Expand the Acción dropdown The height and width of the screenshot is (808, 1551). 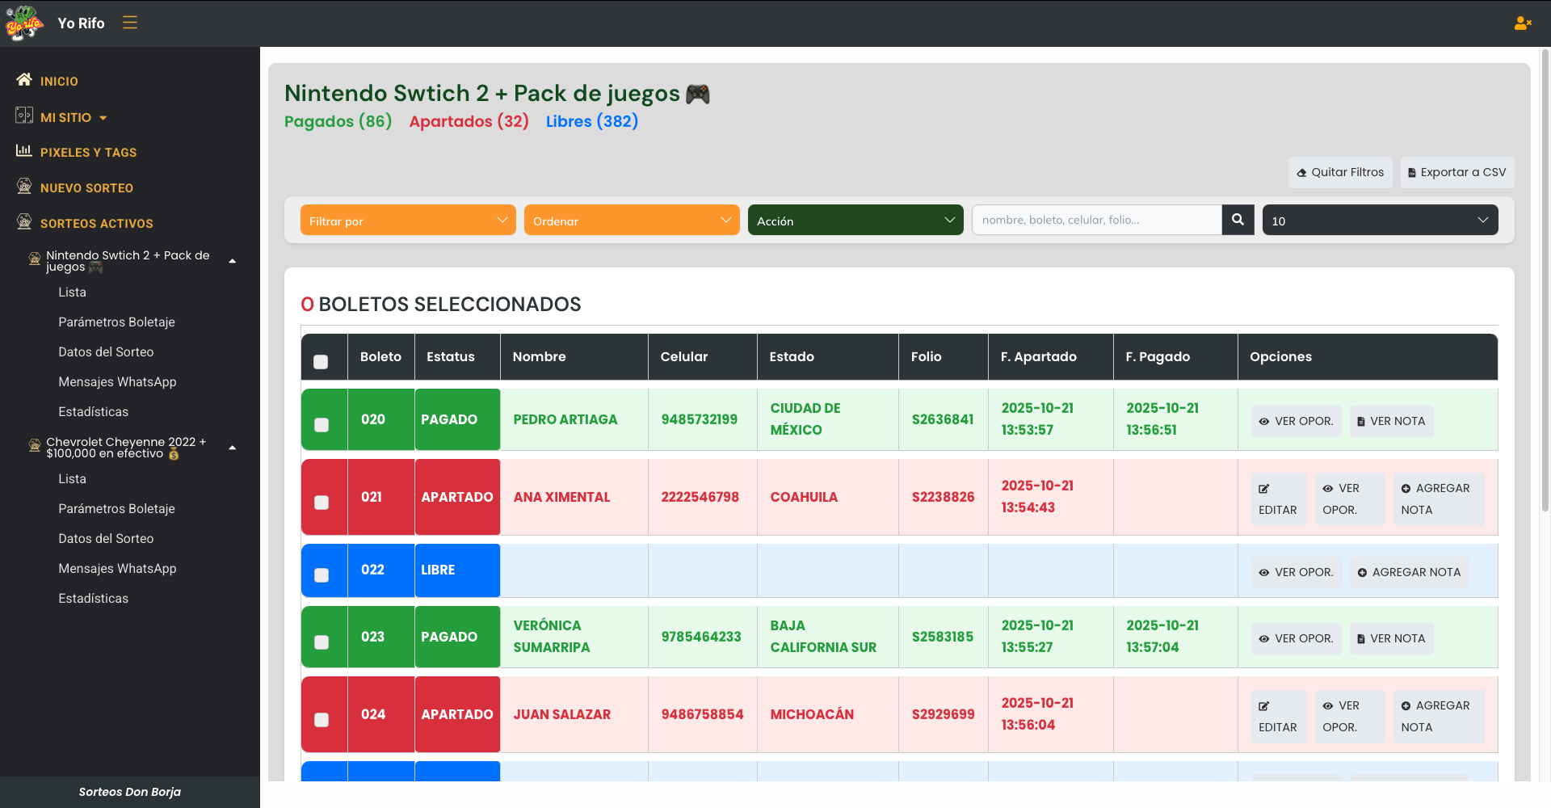[855, 221]
